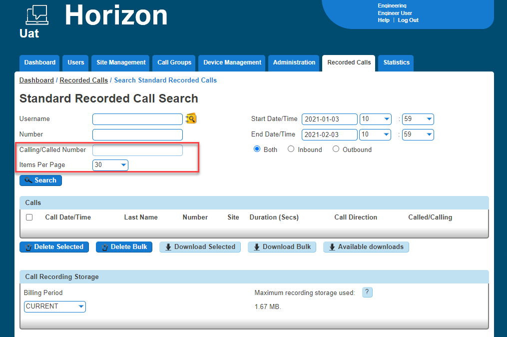Click the Log Out link
Screen dimensions: 507x337
tap(408, 20)
